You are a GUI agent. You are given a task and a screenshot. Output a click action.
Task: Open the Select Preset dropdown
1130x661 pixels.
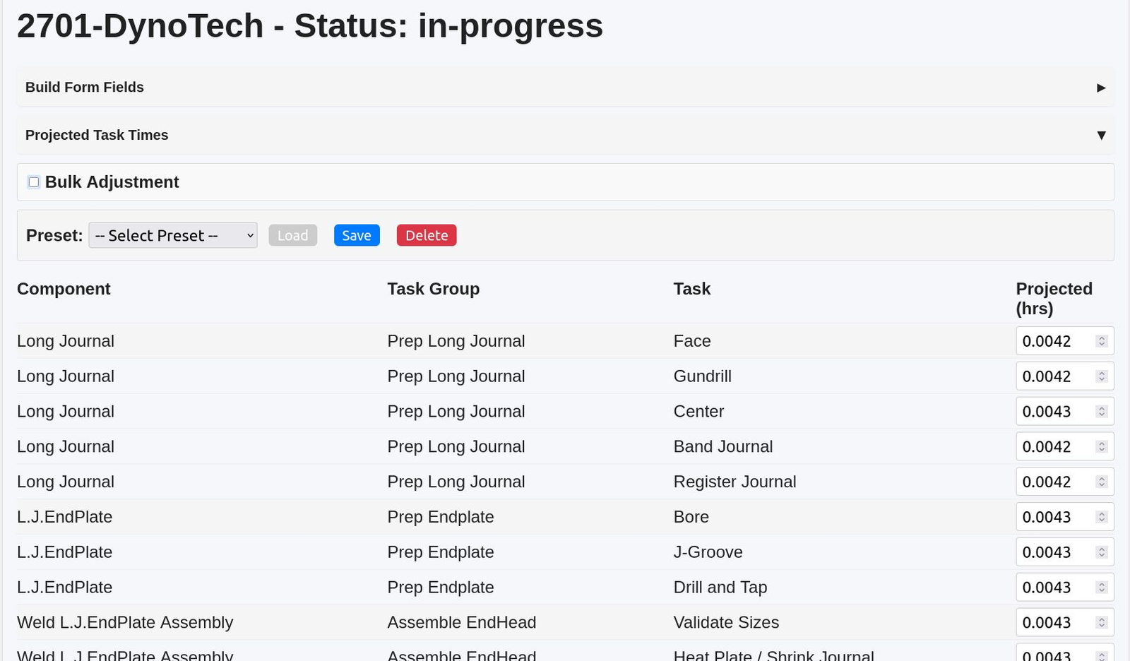(172, 235)
